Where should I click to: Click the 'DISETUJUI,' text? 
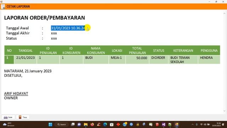pos(13,75)
